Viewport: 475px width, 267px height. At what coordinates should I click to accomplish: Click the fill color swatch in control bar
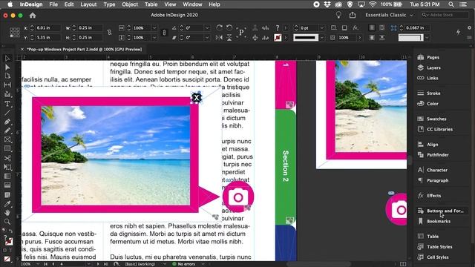pyautogui.click(x=278, y=38)
